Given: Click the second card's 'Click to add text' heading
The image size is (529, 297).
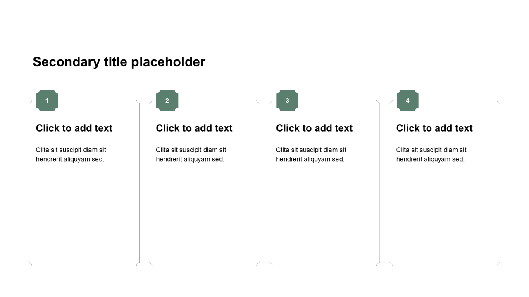Looking at the screenshot, I should pos(194,128).
